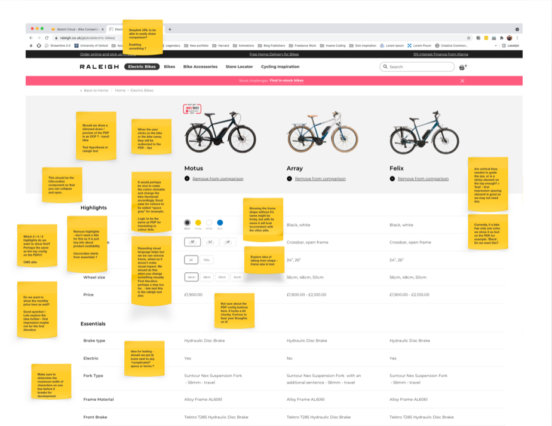Open the extensions puzzle-piece icon
This screenshot has width=552, height=426.
point(502,38)
